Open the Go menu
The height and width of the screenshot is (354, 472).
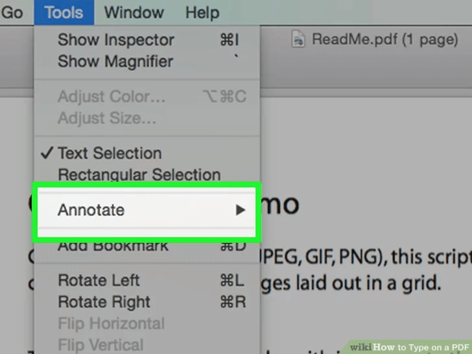point(12,13)
